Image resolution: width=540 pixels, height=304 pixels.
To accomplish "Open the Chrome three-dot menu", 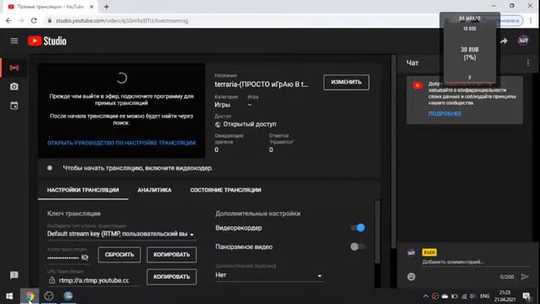I will (x=531, y=20).
